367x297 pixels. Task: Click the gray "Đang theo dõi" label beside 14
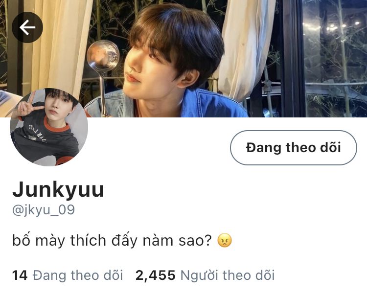[x=78, y=275]
